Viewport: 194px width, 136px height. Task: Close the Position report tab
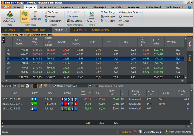tap(67, 30)
